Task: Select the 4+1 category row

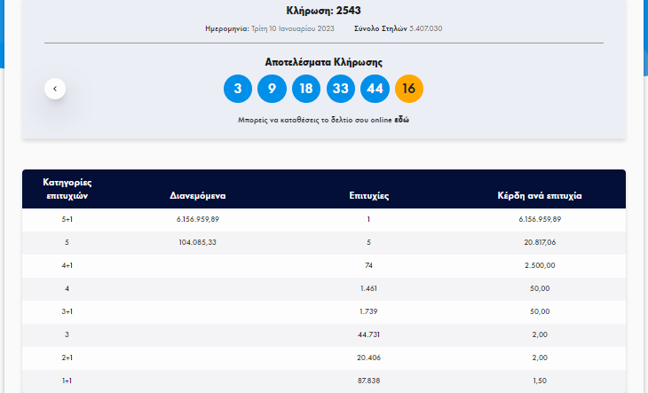Action: coord(67,265)
